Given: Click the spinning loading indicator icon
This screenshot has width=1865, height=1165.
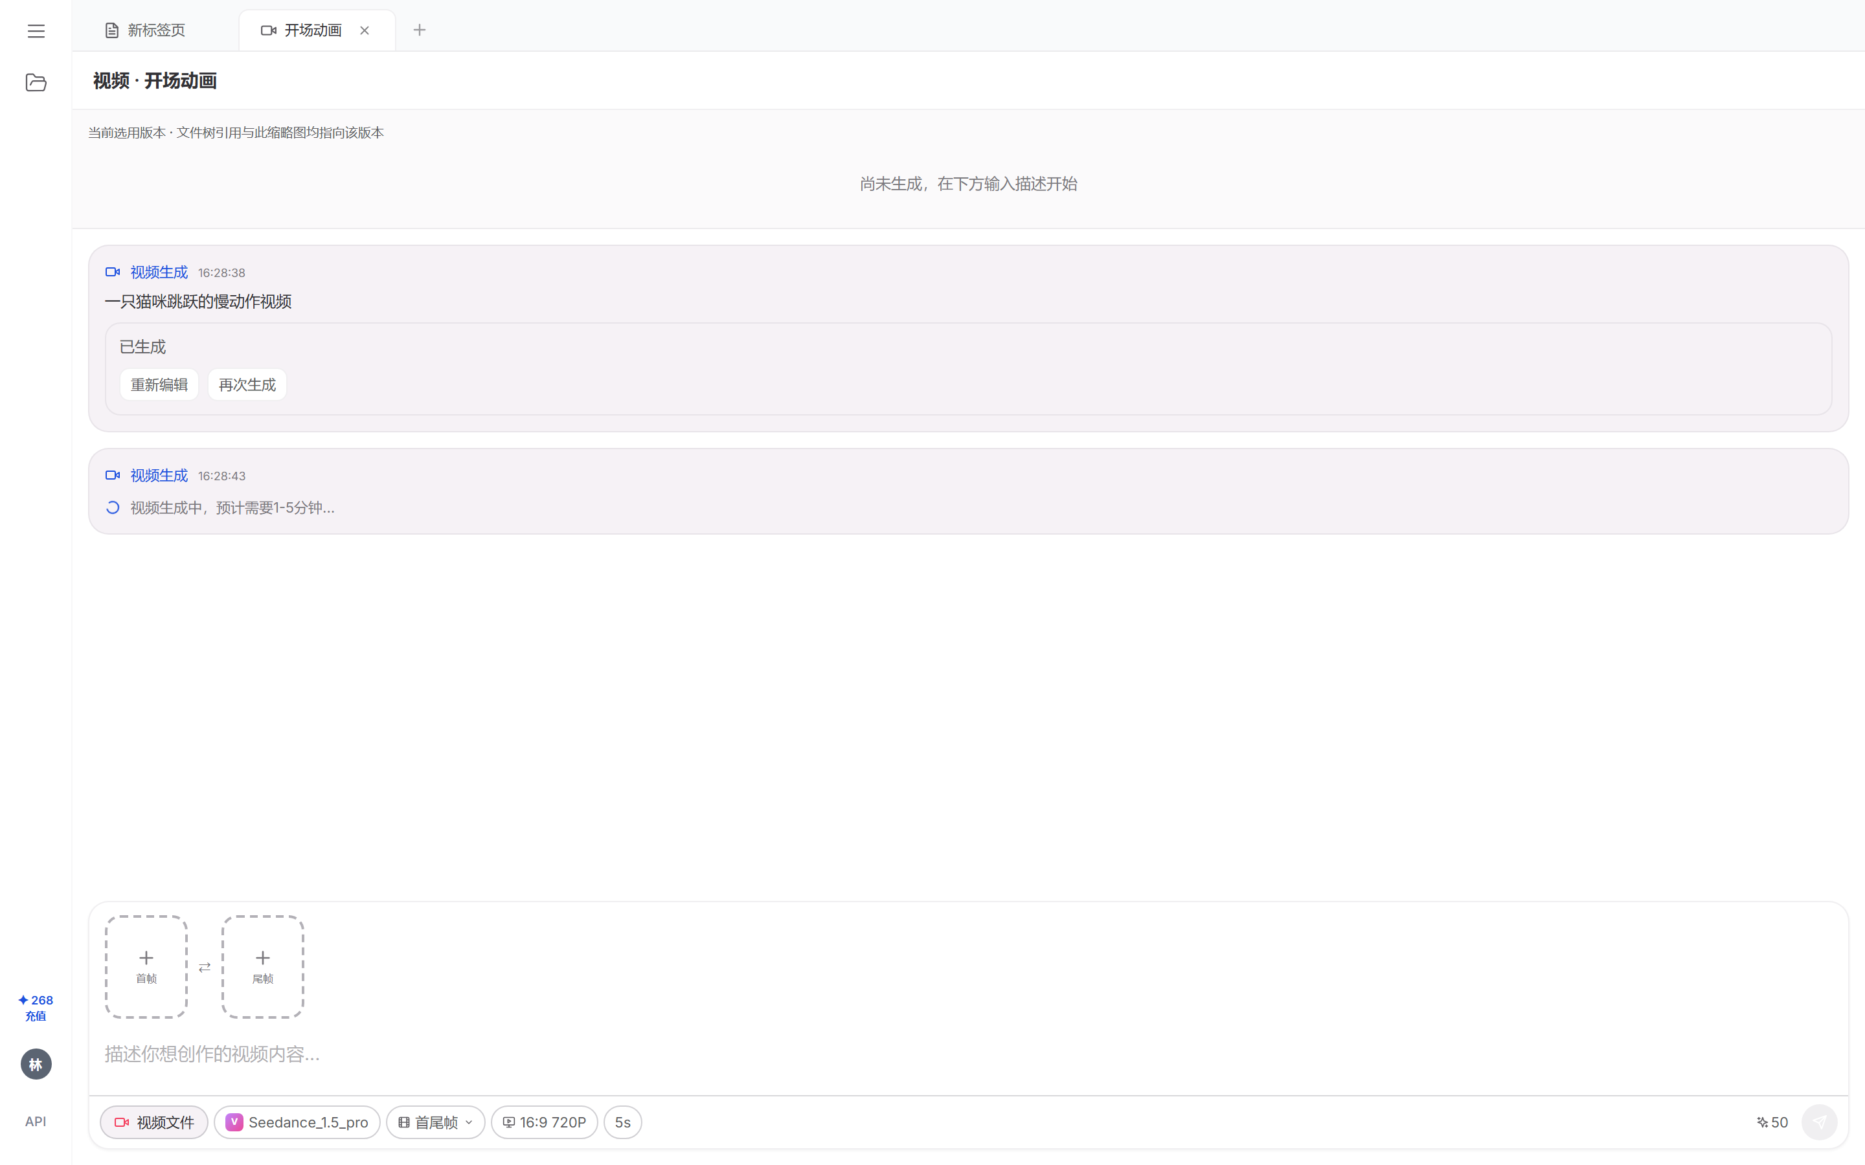Looking at the screenshot, I should 113,508.
